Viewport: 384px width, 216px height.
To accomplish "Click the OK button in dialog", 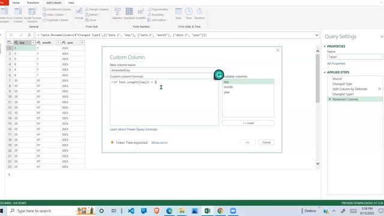I will 247,142.
